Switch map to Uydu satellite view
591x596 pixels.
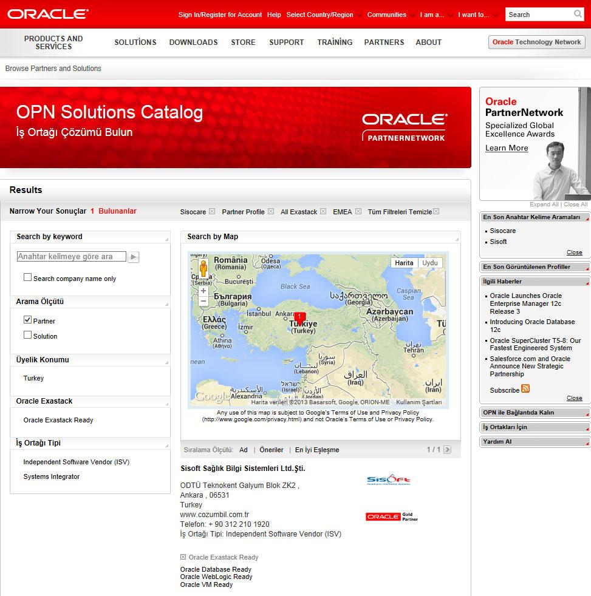tap(430, 263)
